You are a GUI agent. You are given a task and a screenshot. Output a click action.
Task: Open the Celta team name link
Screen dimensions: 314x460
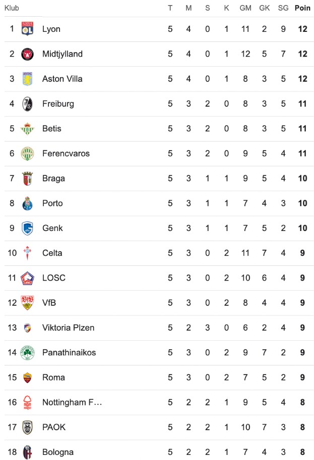coord(52,253)
